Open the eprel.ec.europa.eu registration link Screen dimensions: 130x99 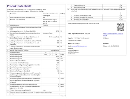(x=113, y=34)
